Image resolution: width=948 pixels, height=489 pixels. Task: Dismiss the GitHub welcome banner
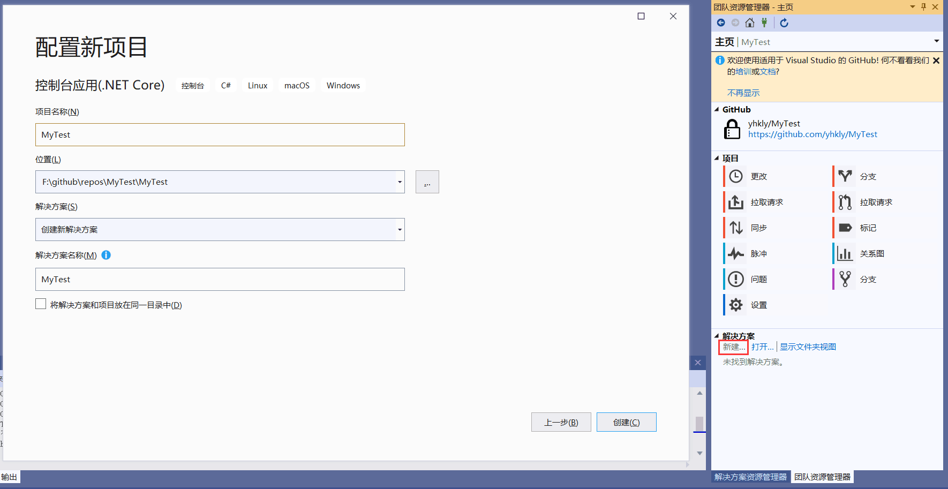click(936, 61)
